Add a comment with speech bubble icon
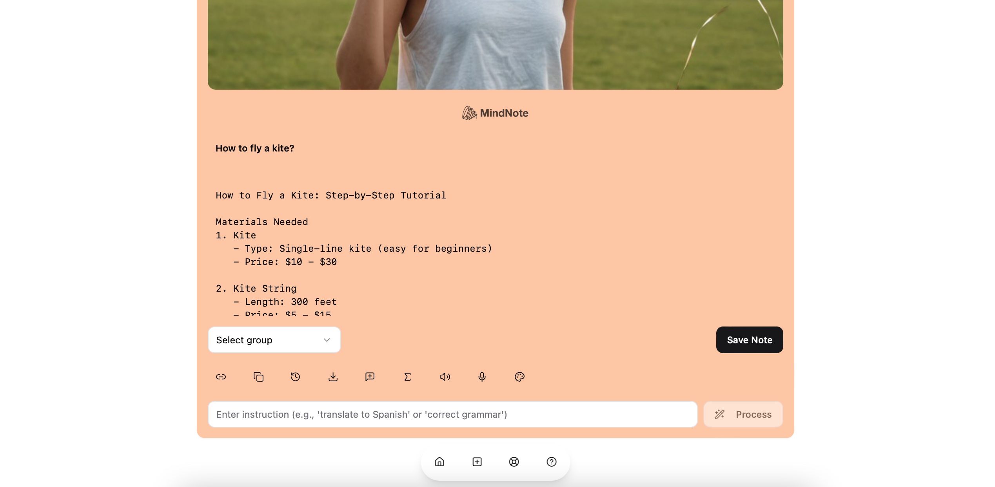 click(370, 377)
